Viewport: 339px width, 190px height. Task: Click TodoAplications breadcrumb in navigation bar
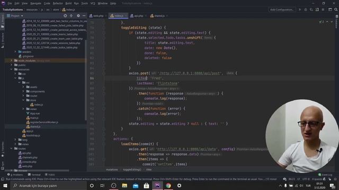click(x=13, y=9)
